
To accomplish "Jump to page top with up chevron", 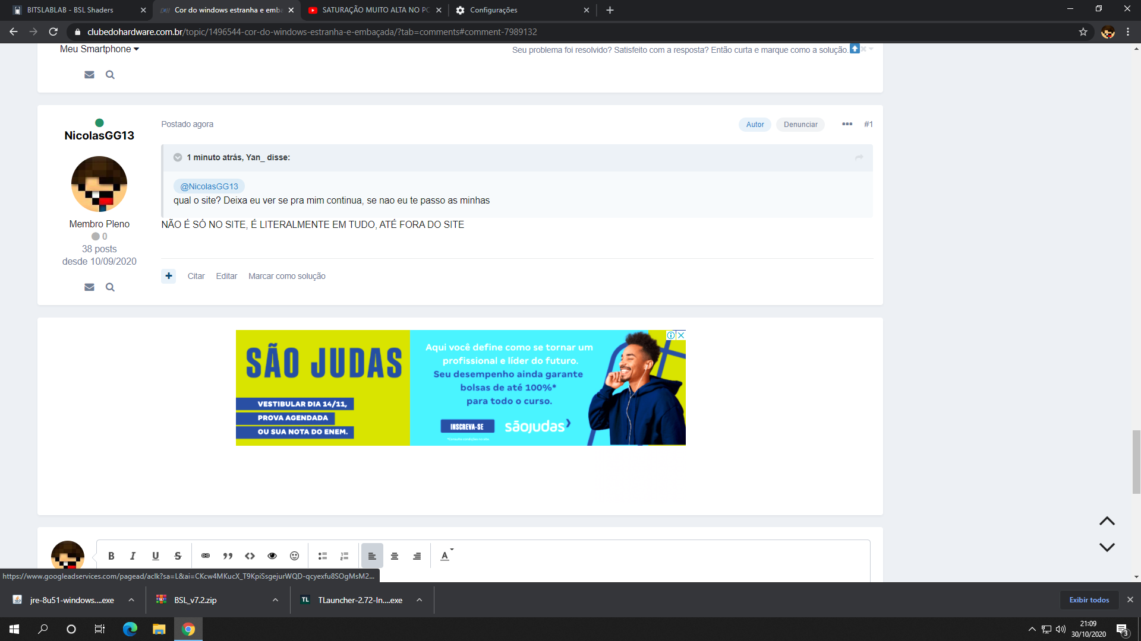I will pos(1107,521).
